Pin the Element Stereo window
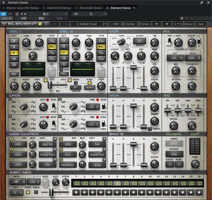212x200 pixels. (202, 3)
